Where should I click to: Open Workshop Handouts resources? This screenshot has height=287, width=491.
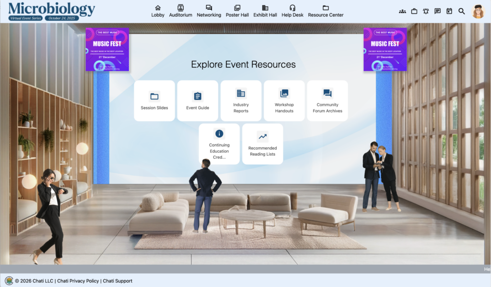pos(284,101)
